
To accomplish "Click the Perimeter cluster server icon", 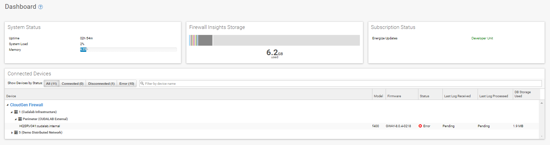I will [x=20, y=119].
